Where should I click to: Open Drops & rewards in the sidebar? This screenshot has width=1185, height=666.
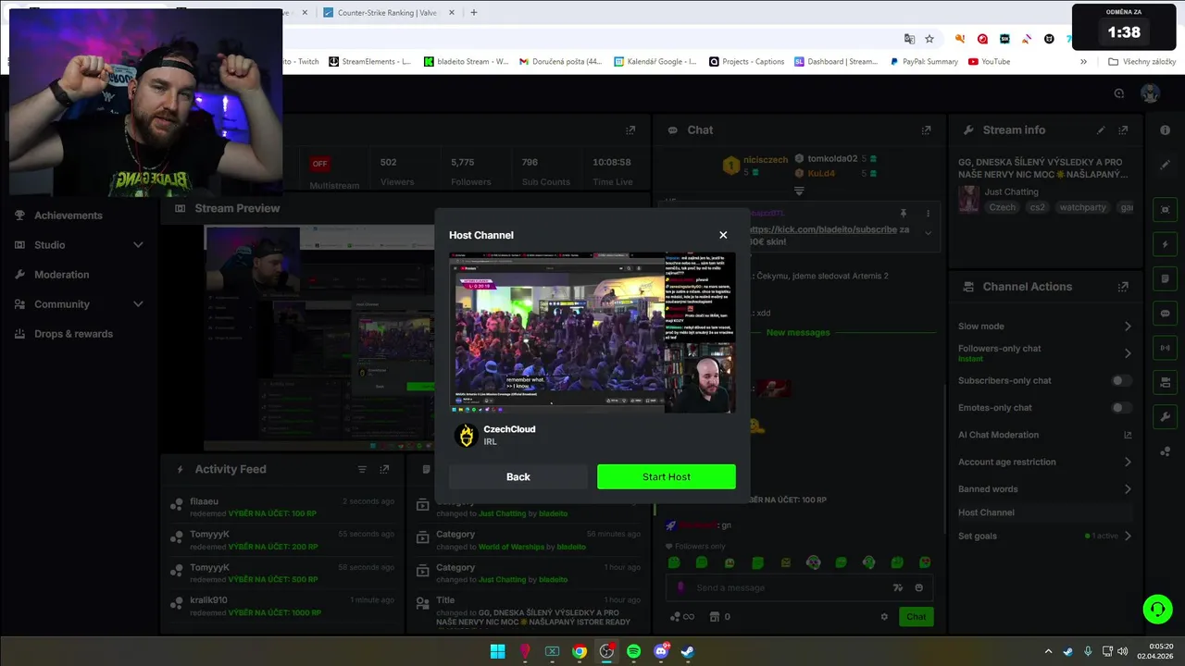pos(73,334)
